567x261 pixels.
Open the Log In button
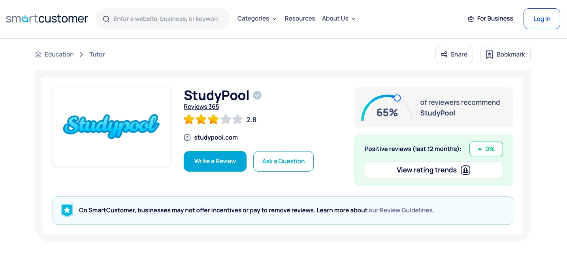coord(542,19)
